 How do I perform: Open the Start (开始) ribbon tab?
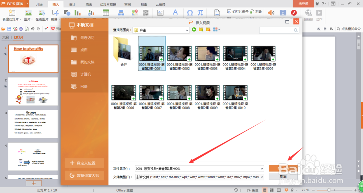tap(39, 4)
